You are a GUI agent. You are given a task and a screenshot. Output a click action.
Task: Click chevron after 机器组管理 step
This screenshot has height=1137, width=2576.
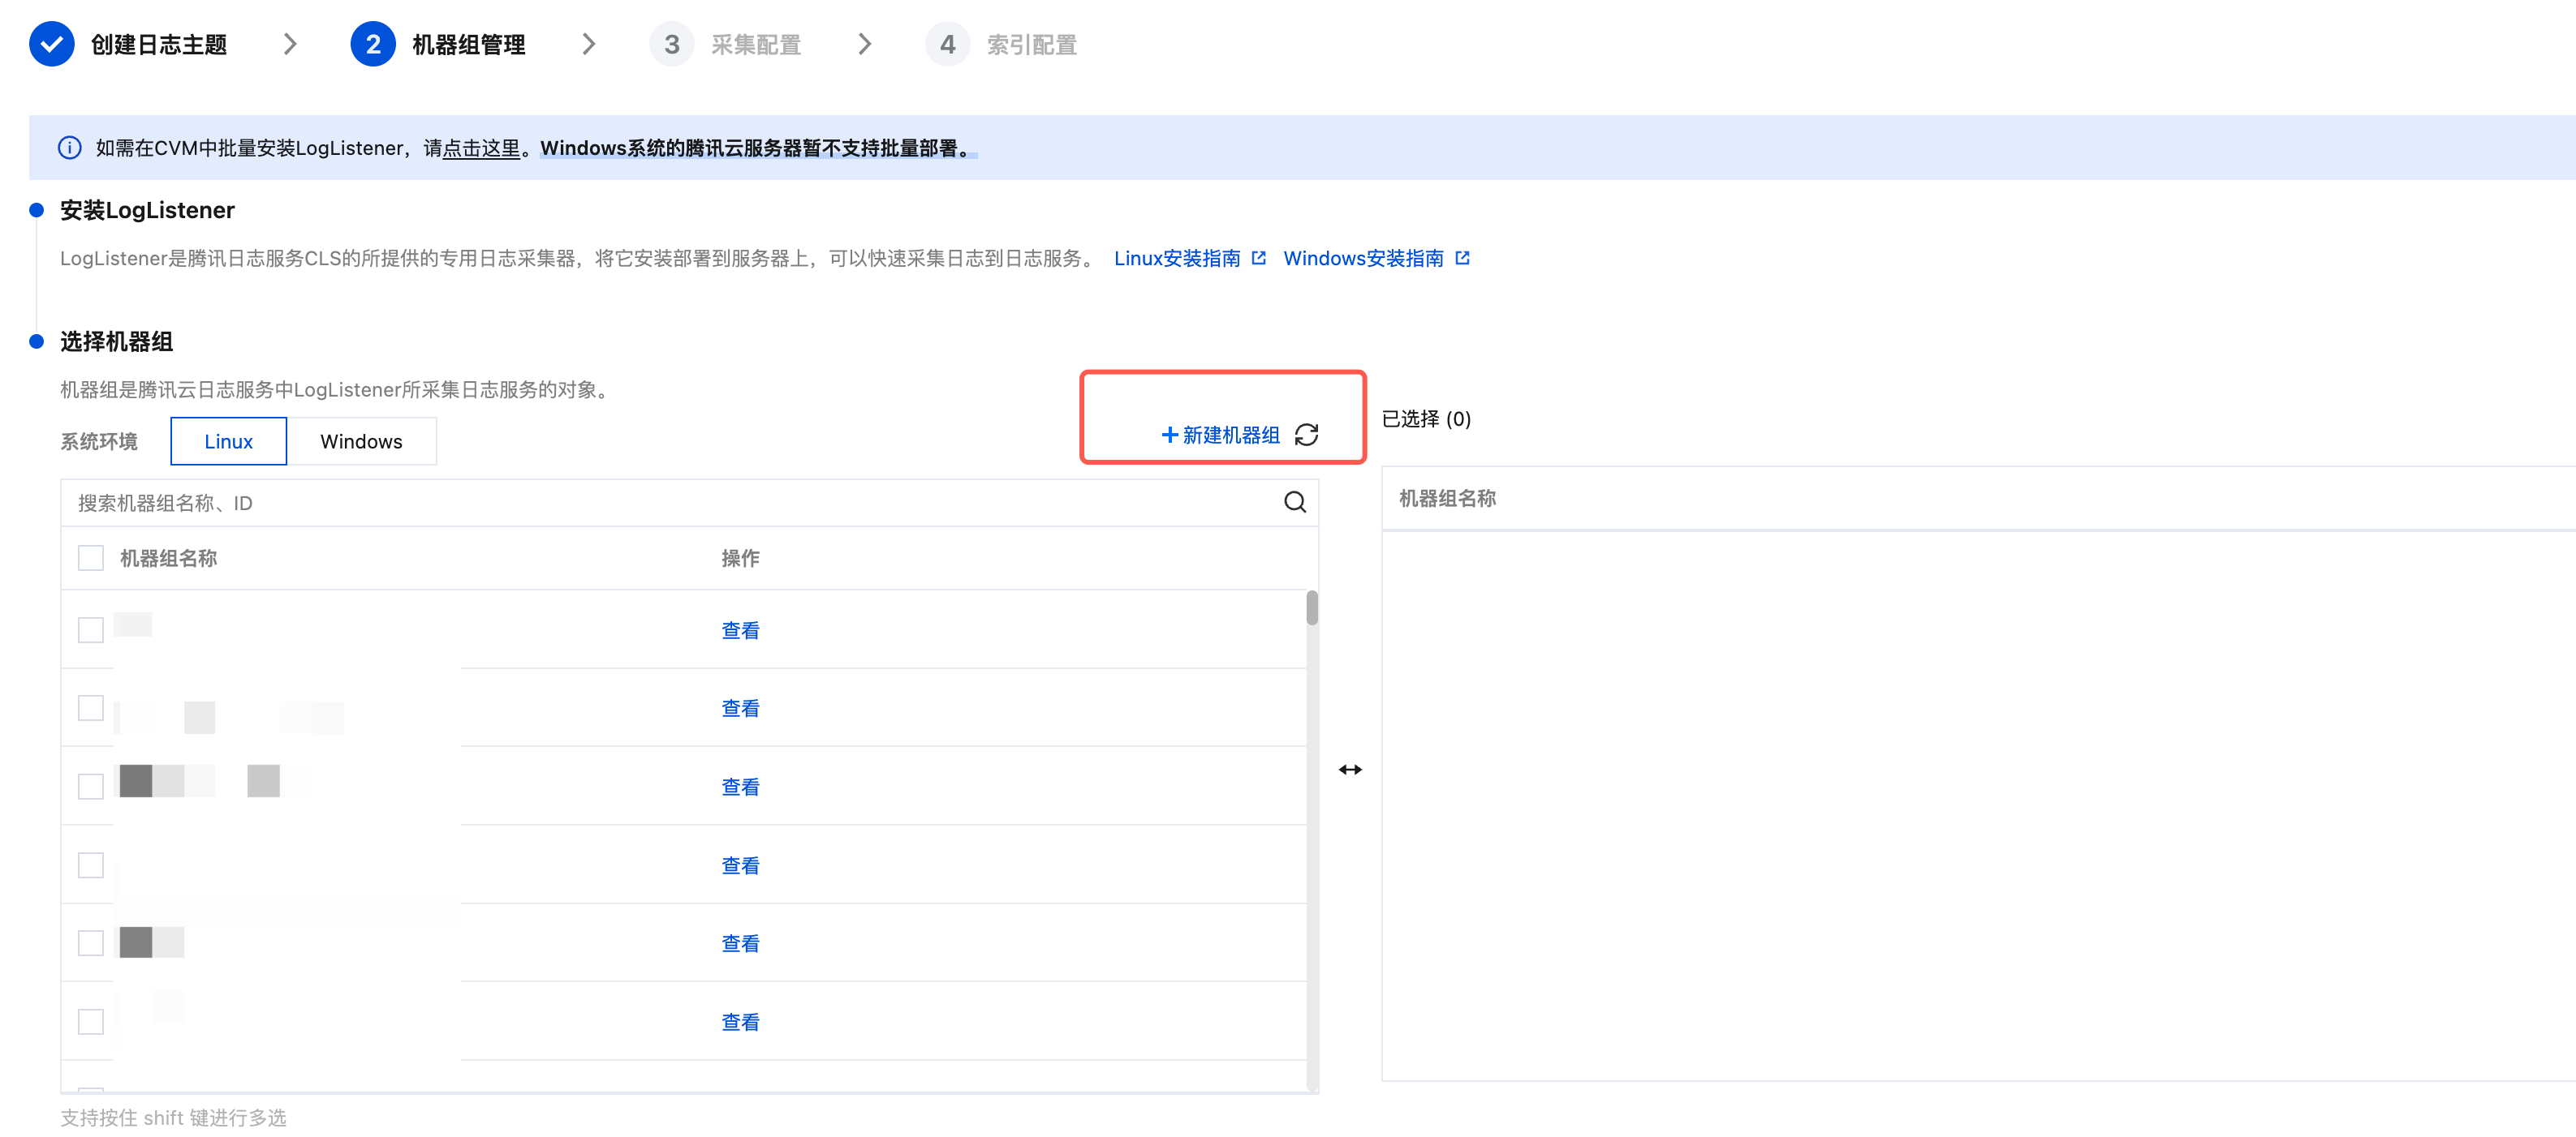589,44
